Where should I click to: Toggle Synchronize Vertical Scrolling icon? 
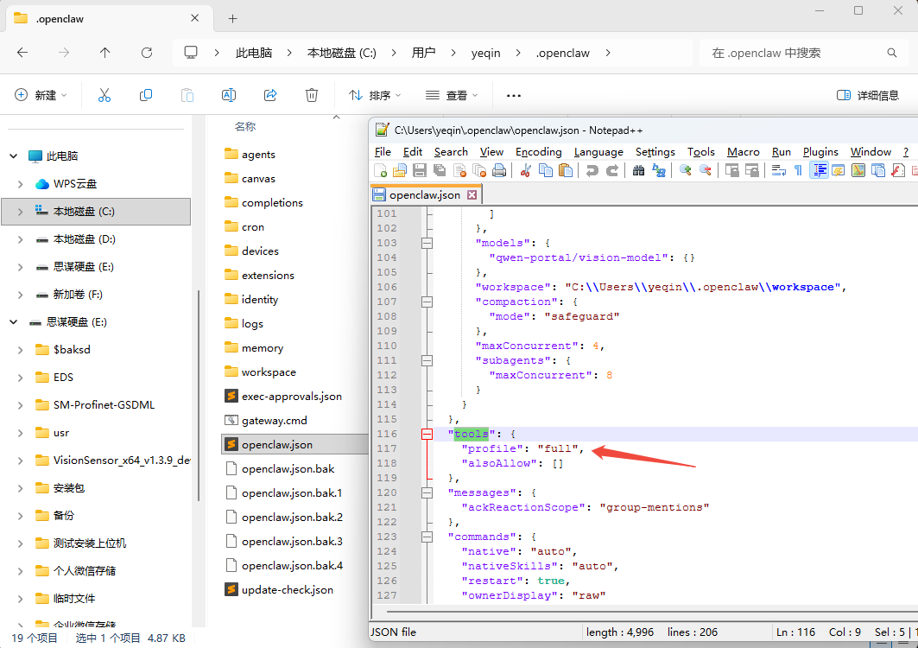coord(731,170)
